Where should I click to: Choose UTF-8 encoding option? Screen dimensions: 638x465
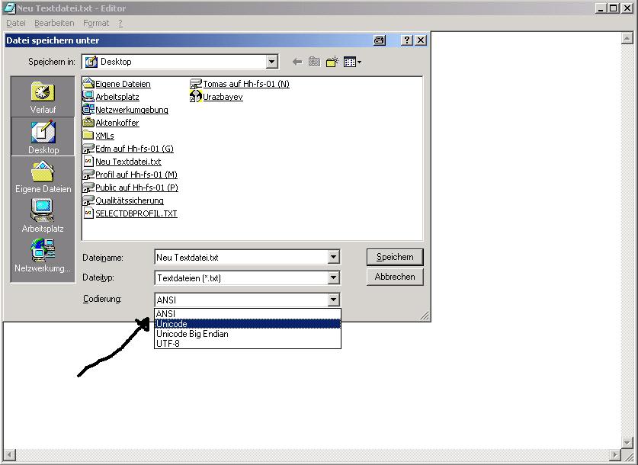click(248, 343)
